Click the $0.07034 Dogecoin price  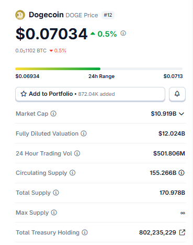pyautogui.click(x=51, y=34)
